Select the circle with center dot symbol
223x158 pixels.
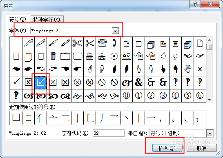(x=114, y=56)
